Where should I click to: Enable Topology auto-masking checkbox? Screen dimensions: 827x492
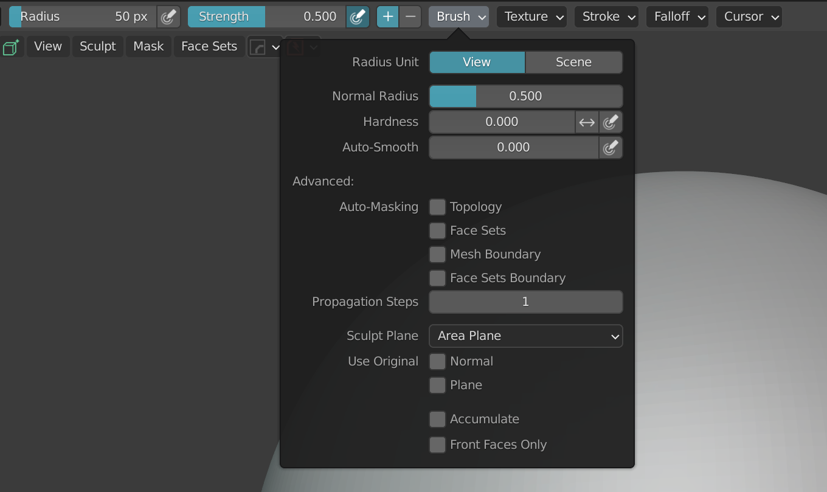437,207
